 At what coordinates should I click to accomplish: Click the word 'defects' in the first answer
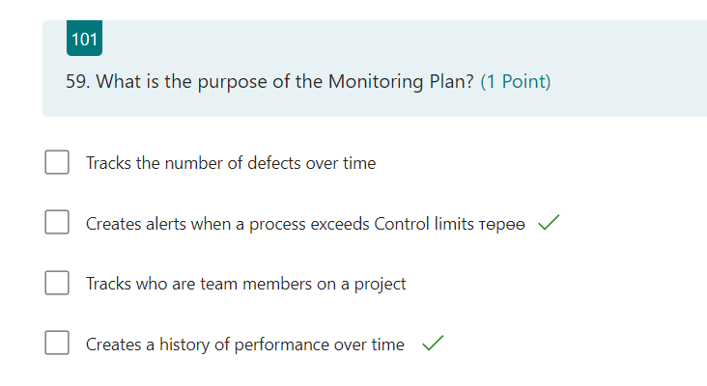[x=274, y=163]
